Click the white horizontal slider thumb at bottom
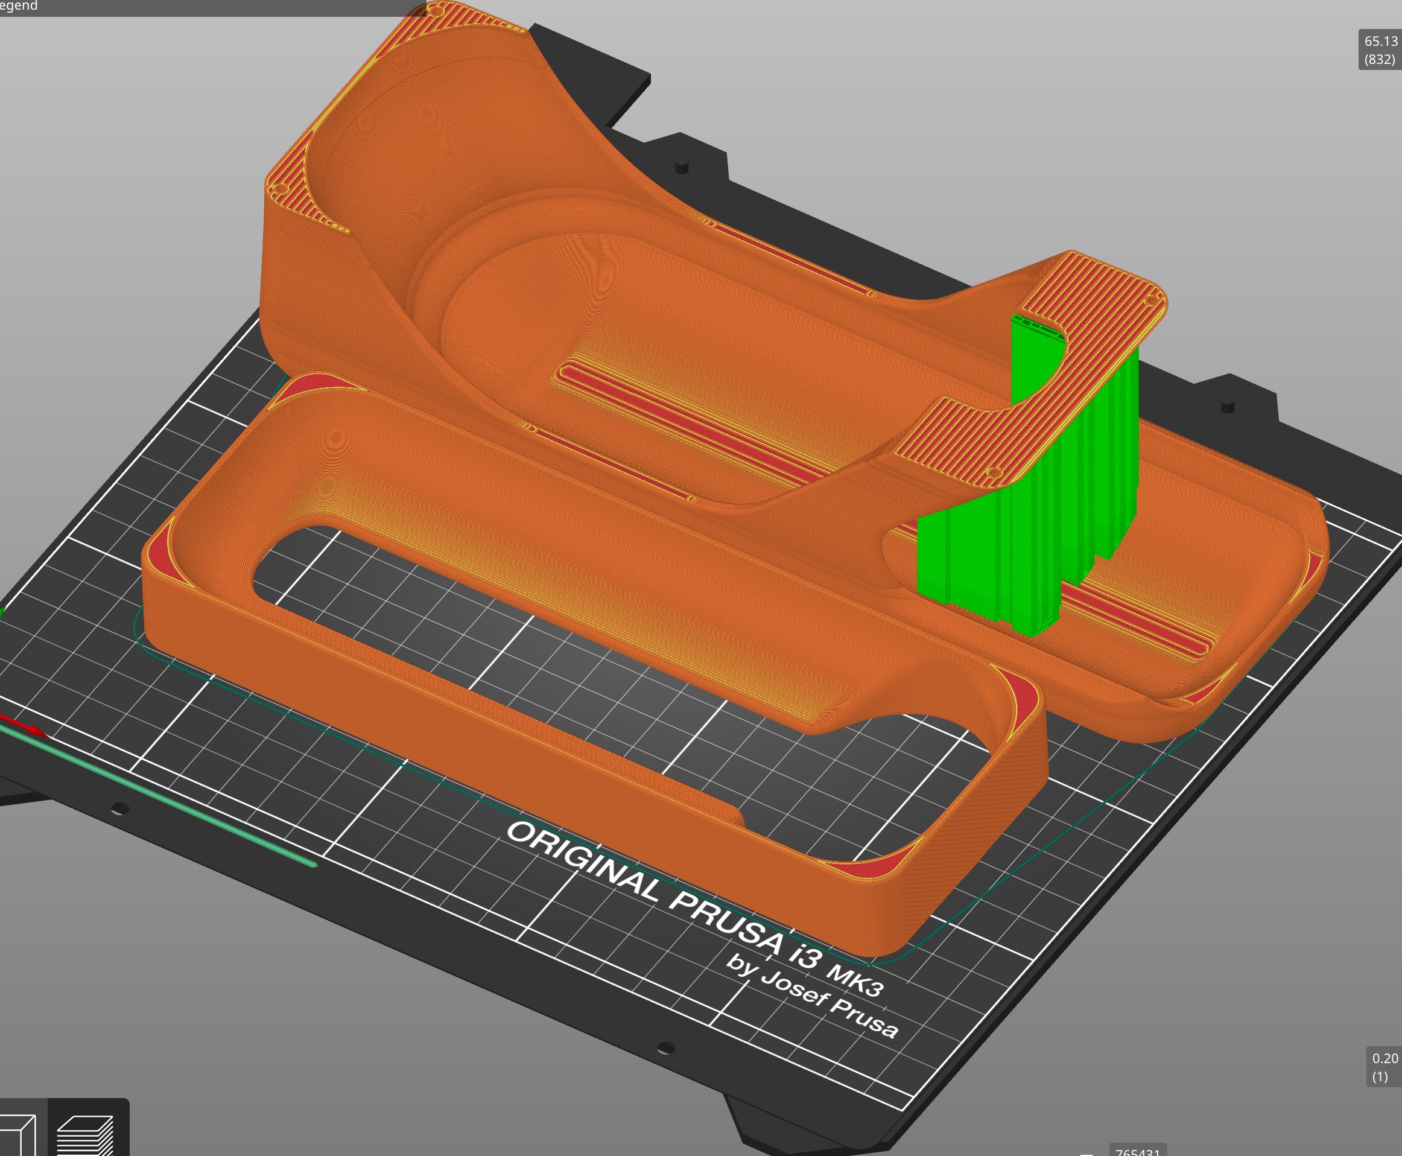Viewport: 1402px width, 1156px height. [1086, 1154]
